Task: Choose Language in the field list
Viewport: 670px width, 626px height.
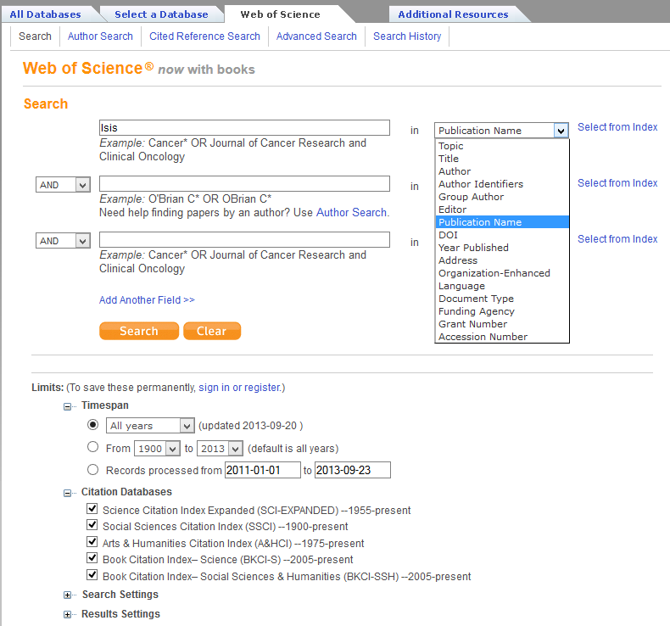Action: (x=502, y=286)
